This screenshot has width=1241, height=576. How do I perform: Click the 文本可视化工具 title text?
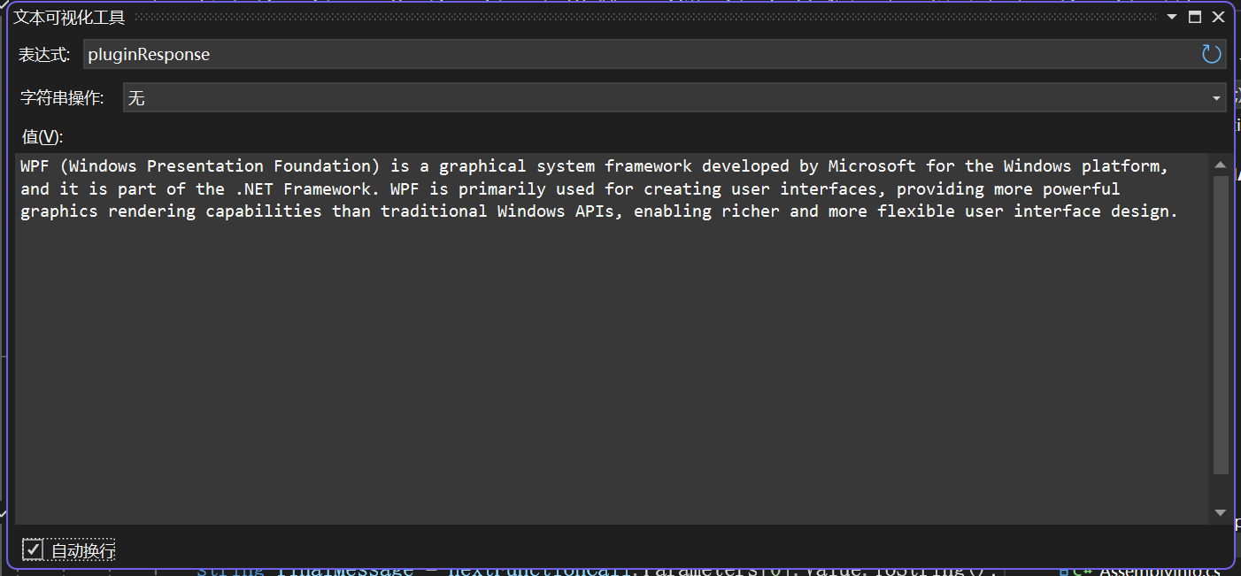click(69, 17)
